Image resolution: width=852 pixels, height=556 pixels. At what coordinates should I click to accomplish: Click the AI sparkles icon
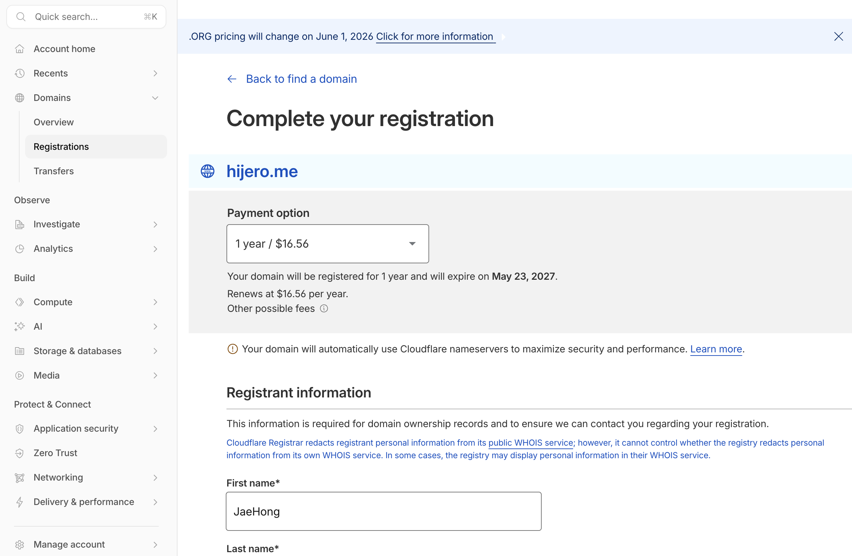click(x=20, y=326)
